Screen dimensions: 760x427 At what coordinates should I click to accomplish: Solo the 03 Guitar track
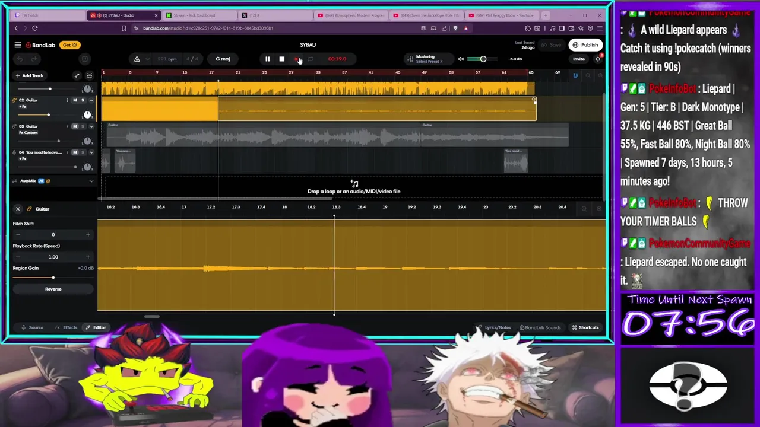(x=83, y=126)
